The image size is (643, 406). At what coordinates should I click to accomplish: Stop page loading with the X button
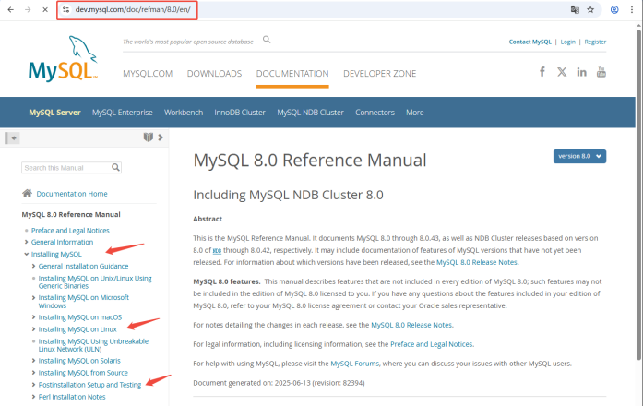(x=45, y=9)
